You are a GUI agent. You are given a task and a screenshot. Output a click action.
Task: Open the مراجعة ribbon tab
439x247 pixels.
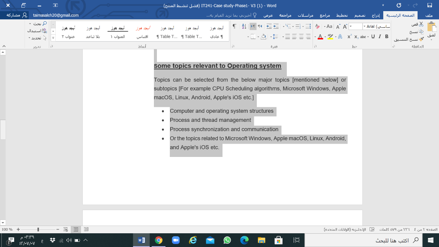click(x=285, y=15)
